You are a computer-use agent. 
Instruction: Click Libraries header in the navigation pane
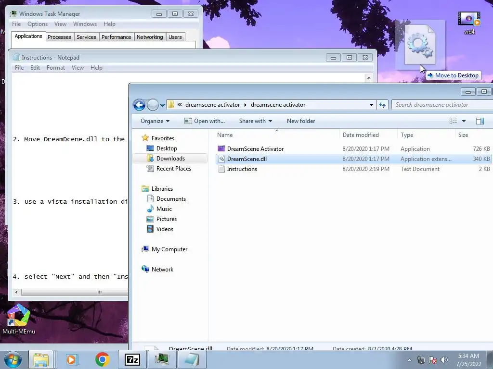pyautogui.click(x=162, y=188)
